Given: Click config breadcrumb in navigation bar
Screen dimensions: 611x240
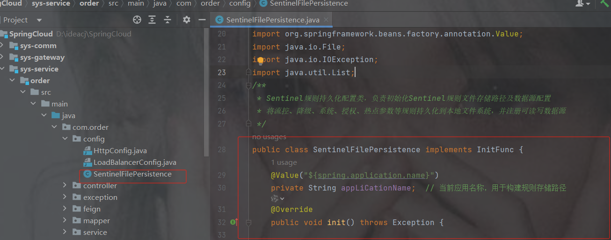Looking at the screenshot, I should [x=240, y=3].
